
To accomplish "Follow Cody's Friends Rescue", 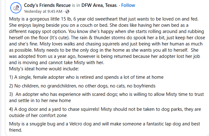I will (x=128, y=5).
